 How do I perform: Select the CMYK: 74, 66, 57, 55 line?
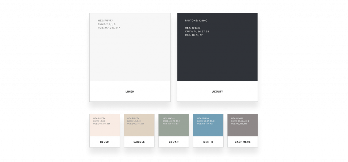tap(197, 32)
